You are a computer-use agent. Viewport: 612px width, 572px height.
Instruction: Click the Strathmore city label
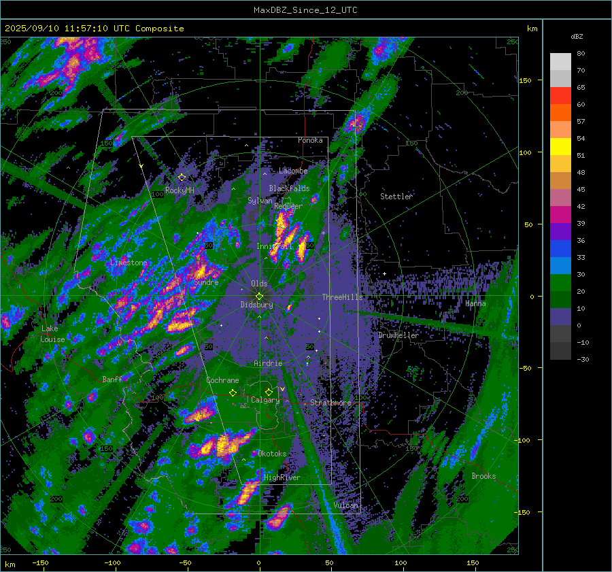pos(330,403)
